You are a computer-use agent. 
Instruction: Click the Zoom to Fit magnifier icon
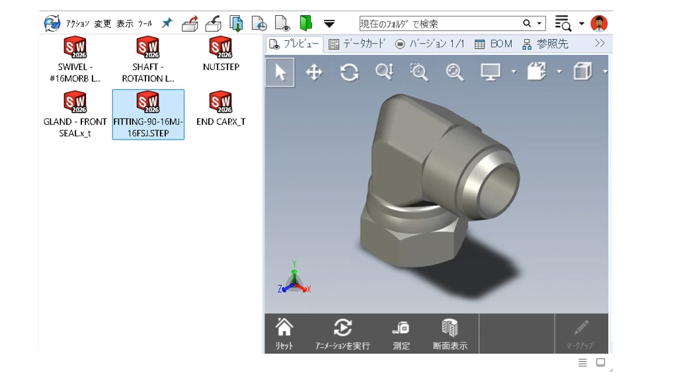coord(454,72)
